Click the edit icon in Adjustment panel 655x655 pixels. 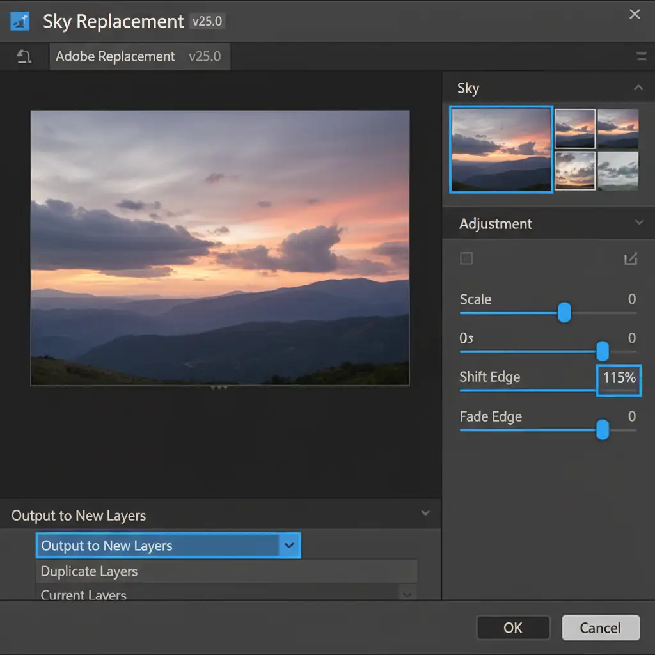(630, 258)
